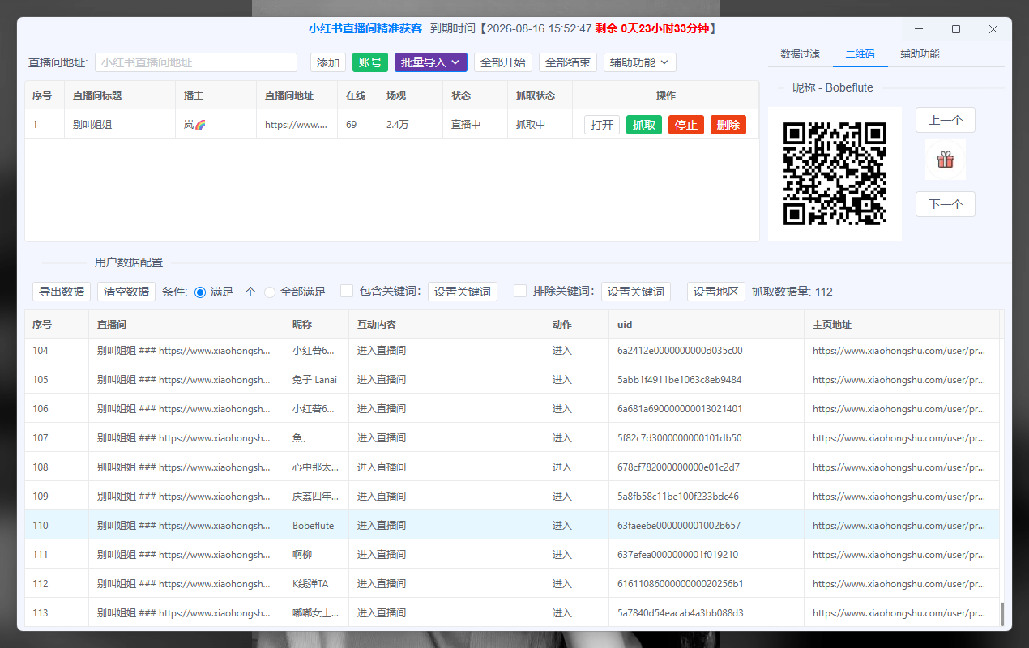
Task: Click the QR code image
Action: (x=835, y=173)
